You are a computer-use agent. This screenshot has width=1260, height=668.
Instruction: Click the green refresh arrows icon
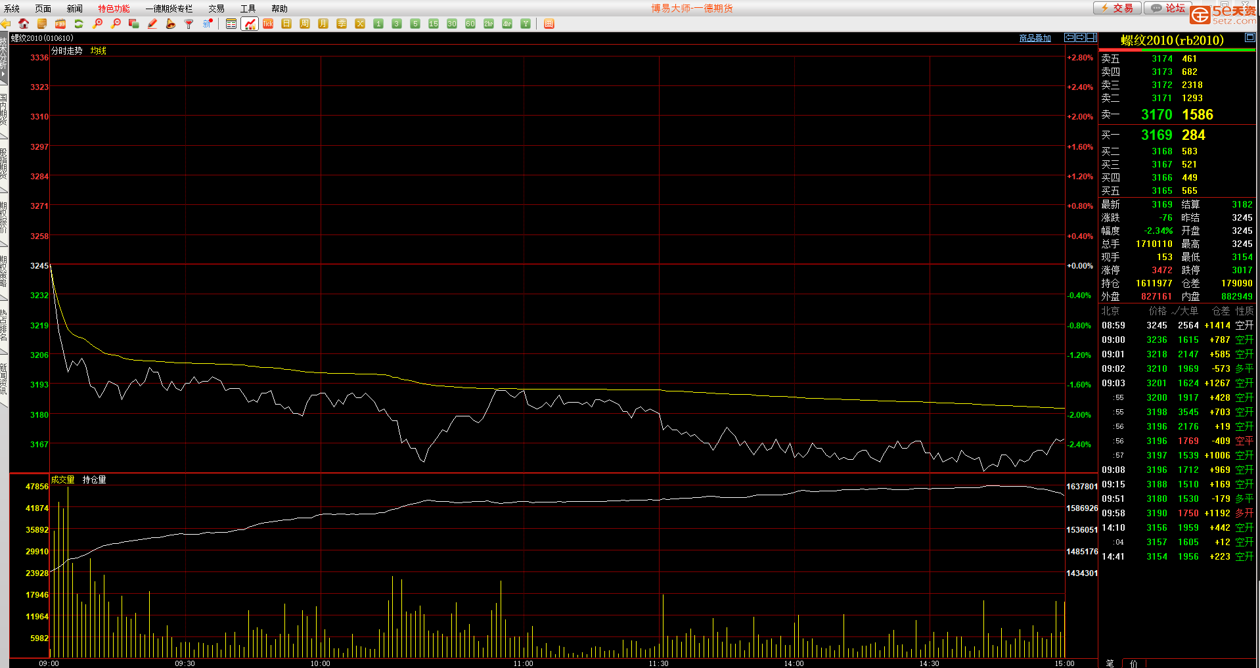click(79, 24)
